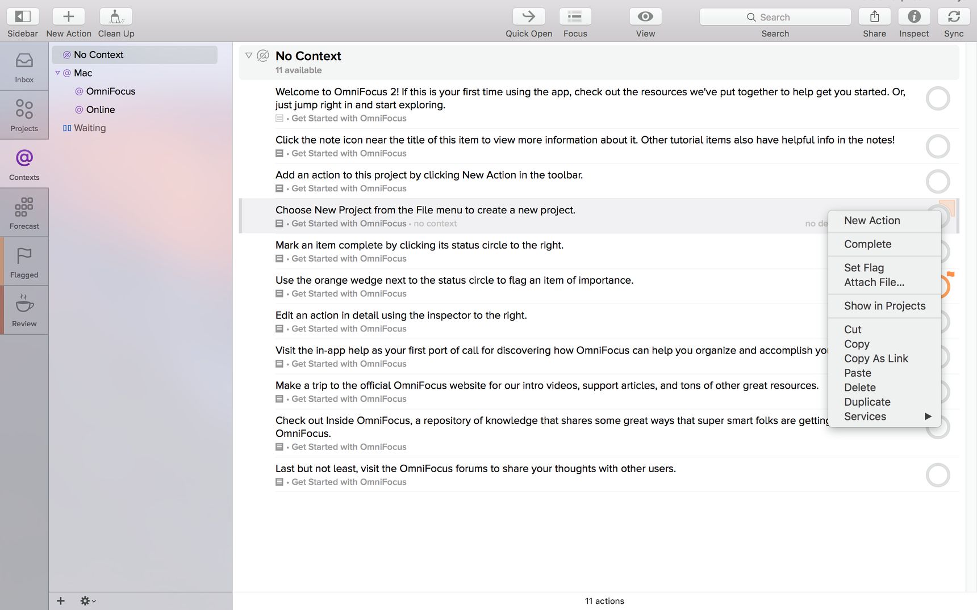Open note icon for 'Click the note icon' item
The height and width of the screenshot is (610, 977).
pyautogui.click(x=279, y=154)
